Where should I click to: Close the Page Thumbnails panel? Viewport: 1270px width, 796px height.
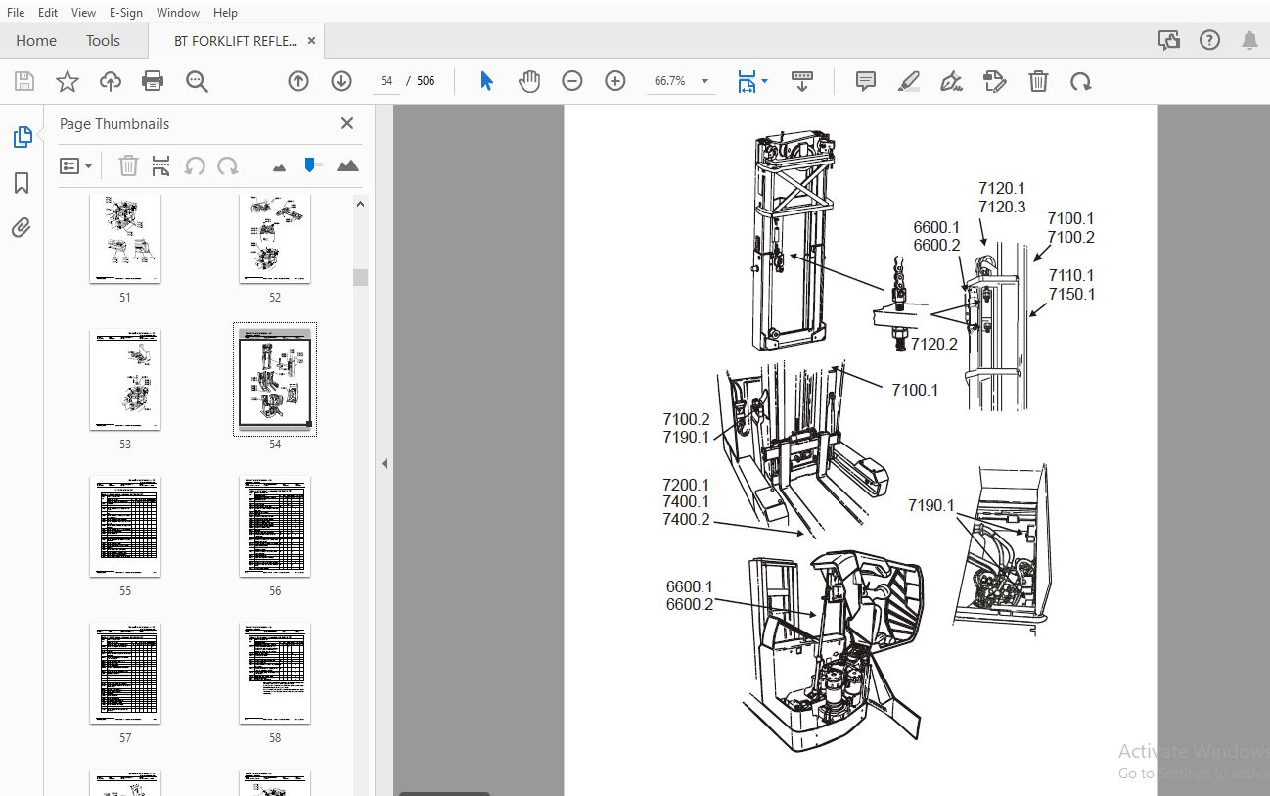point(346,123)
